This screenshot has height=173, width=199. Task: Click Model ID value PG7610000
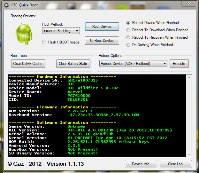point(79,96)
